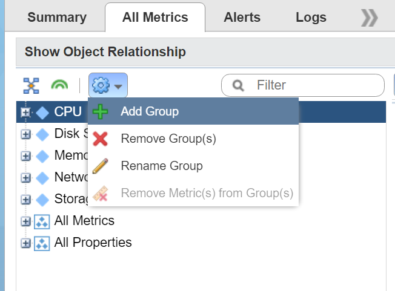Select Add Group from the menu
The width and height of the screenshot is (395, 291).
click(150, 111)
